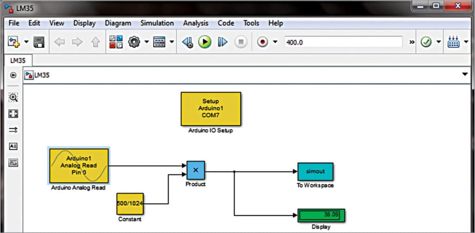Click the Step Forward button
Image resolution: width=475 pixels, height=233 pixels.
(223, 42)
